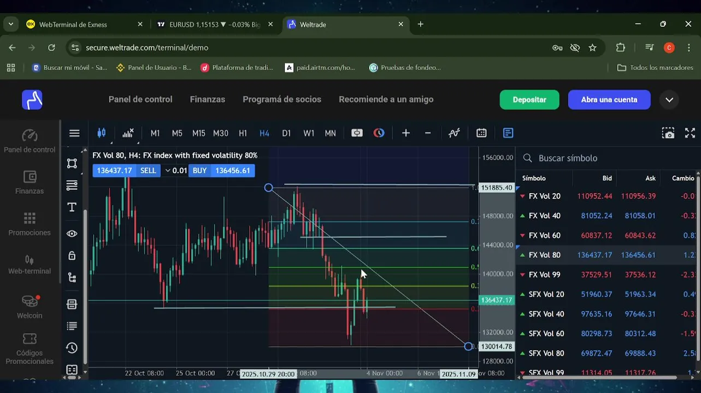
Task: Zoom in the chart with plus icon
Action: pos(406,133)
